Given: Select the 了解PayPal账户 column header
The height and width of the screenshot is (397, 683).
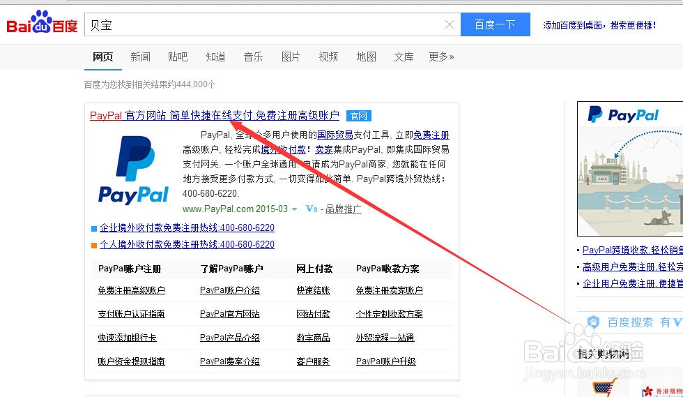Looking at the screenshot, I should pos(231,269).
